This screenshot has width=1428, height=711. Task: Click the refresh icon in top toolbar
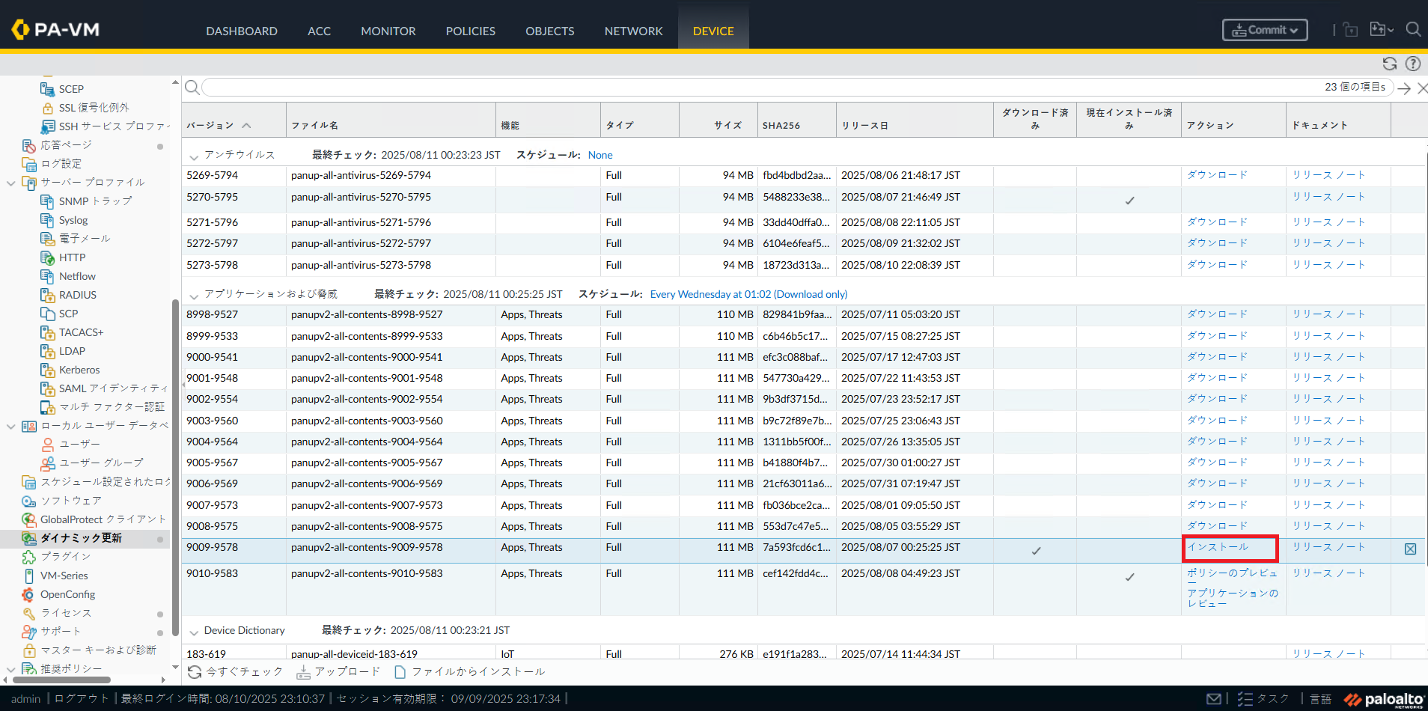click(1390, 64)
